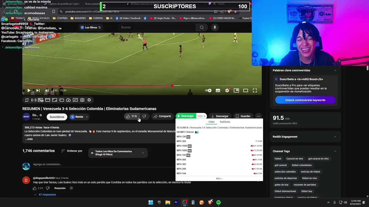Screen dimensions: 369x207
Task: Open the 1080 quality dropdown
Action: pos(202,116)
